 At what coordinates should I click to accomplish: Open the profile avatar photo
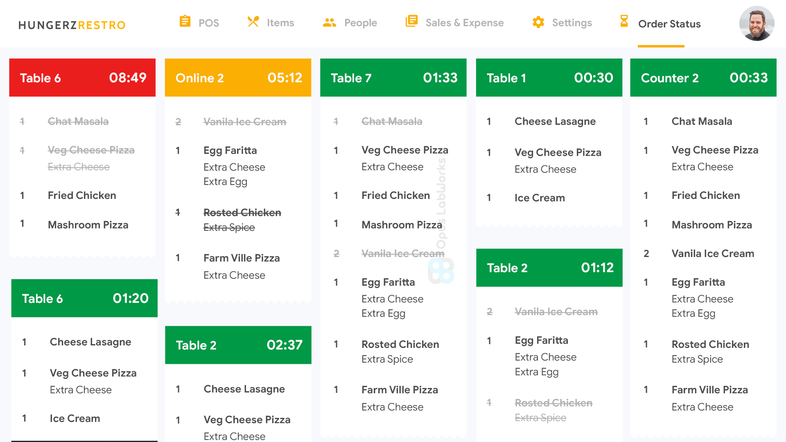point(757,23)
